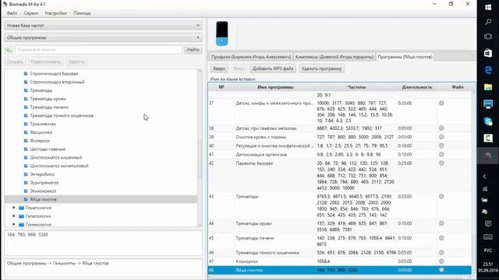Screen dimensions: 499x280
Task: Click the Найти search button
Action: 193,50
